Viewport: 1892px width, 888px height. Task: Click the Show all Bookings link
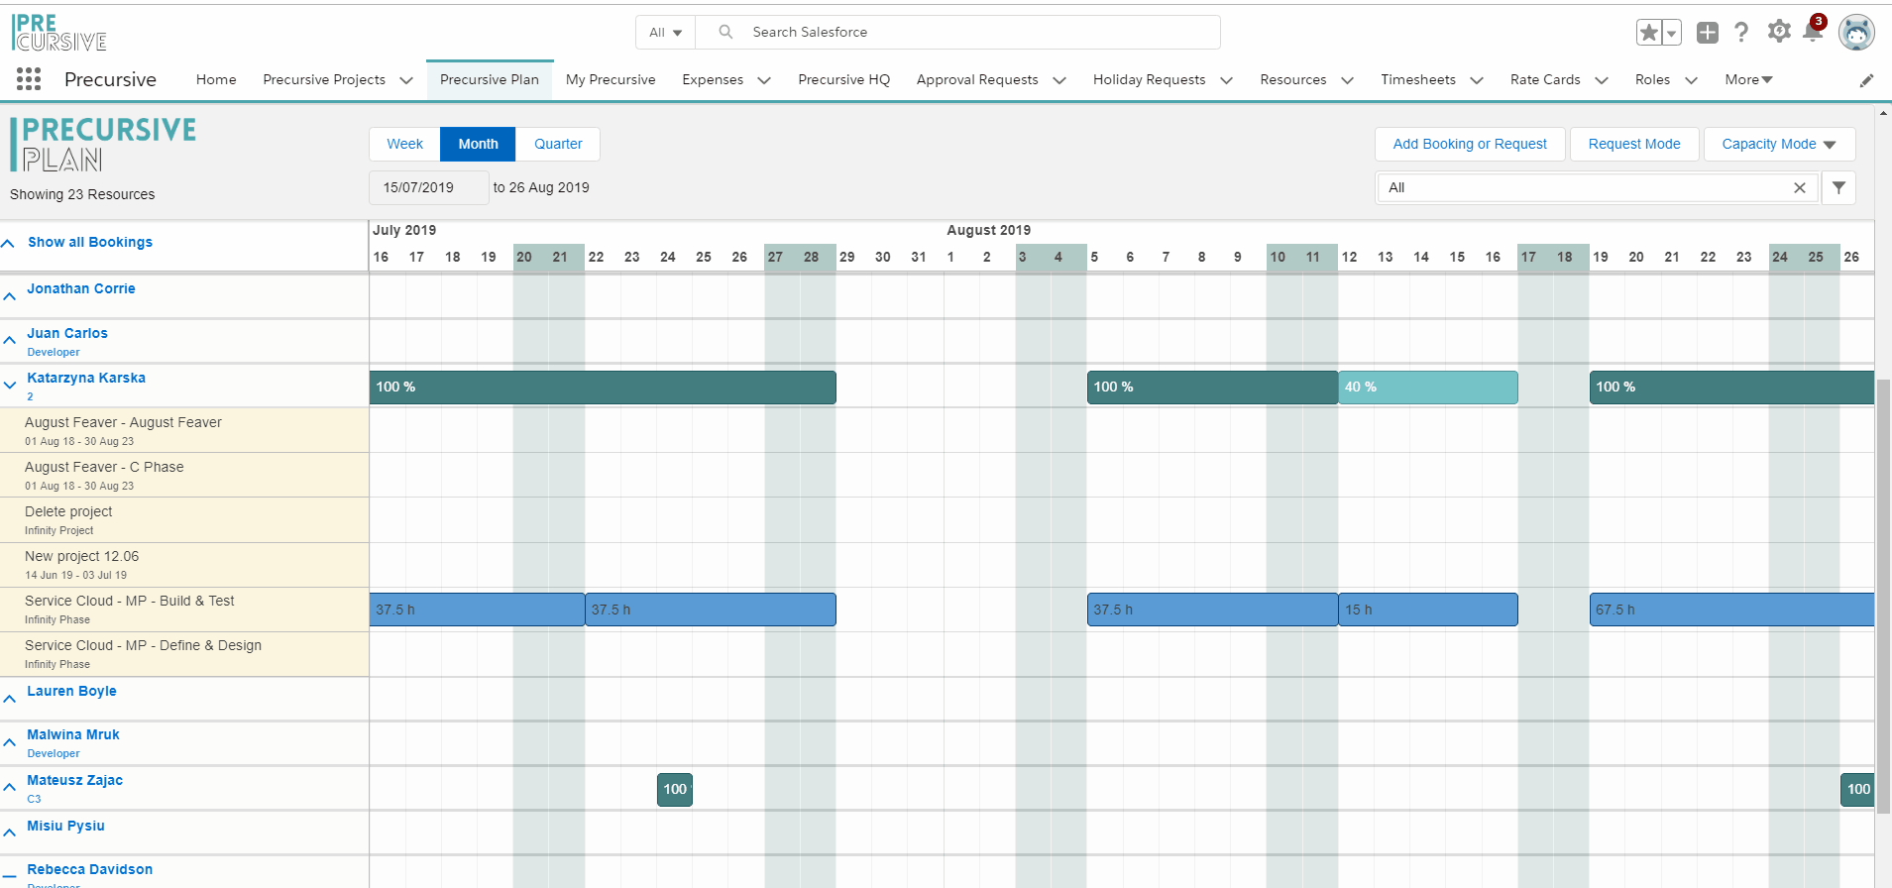(90, 242)
